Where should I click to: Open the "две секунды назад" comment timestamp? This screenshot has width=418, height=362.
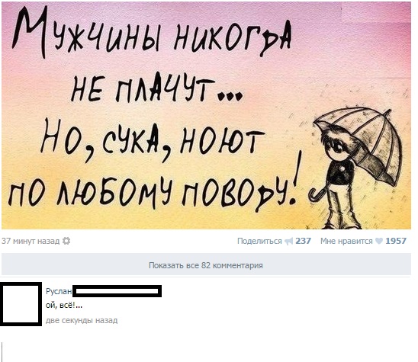(x=82, y=320)
